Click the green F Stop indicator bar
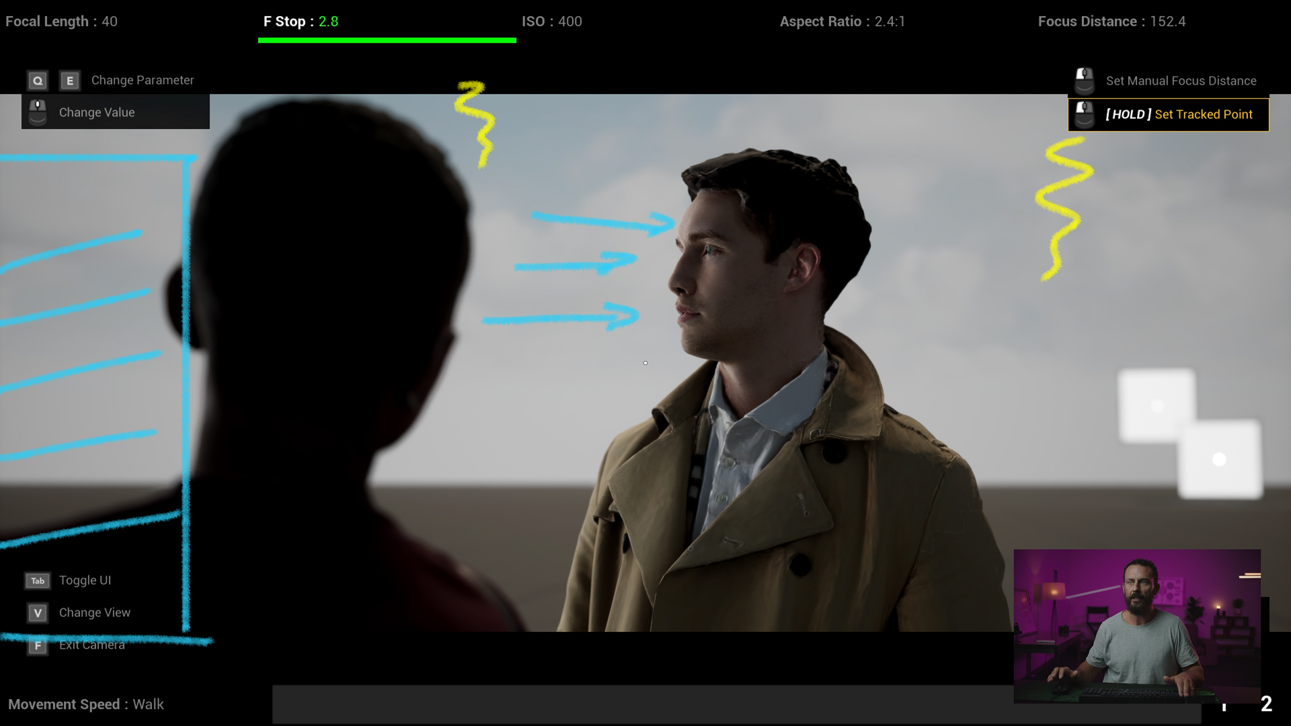The width and height of the screenshot is (1291, 726). click(x=387, y=40)
